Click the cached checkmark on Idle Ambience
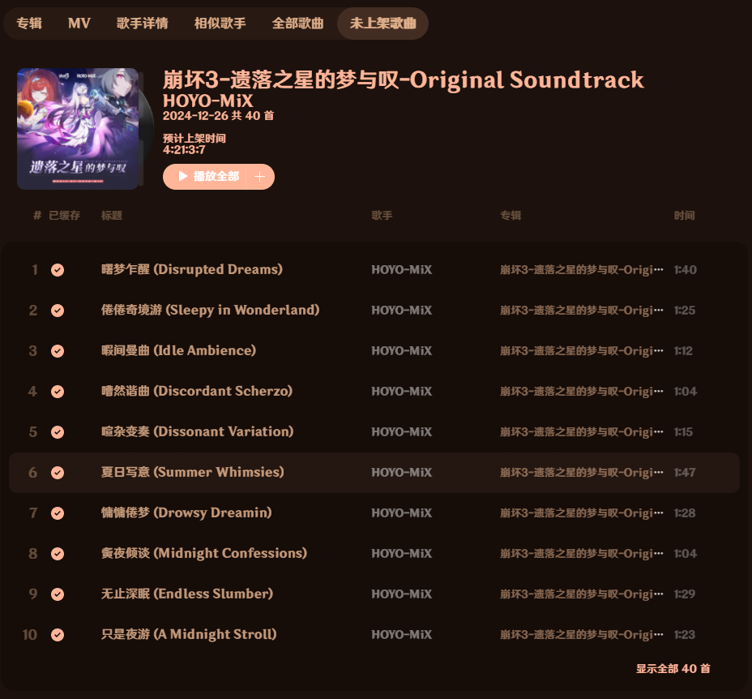Screen dimensions: 752x699 pos(58,351)
